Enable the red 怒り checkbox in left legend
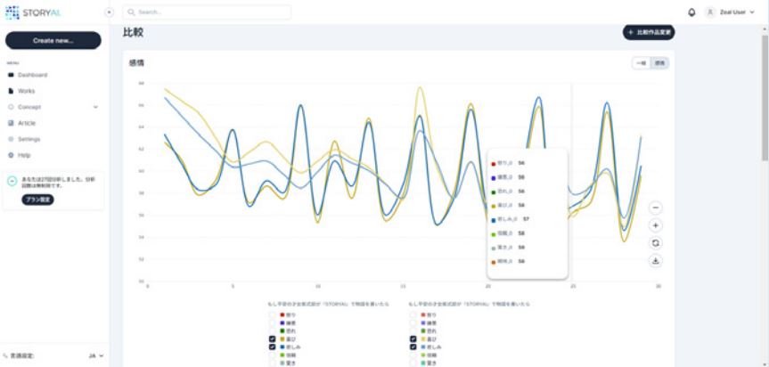The width and height of the screenshot is (769, 367). [272, 314]
